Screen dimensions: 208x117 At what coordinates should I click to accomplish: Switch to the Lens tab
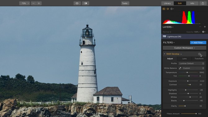pyautogui.click(x=184, y=58)
